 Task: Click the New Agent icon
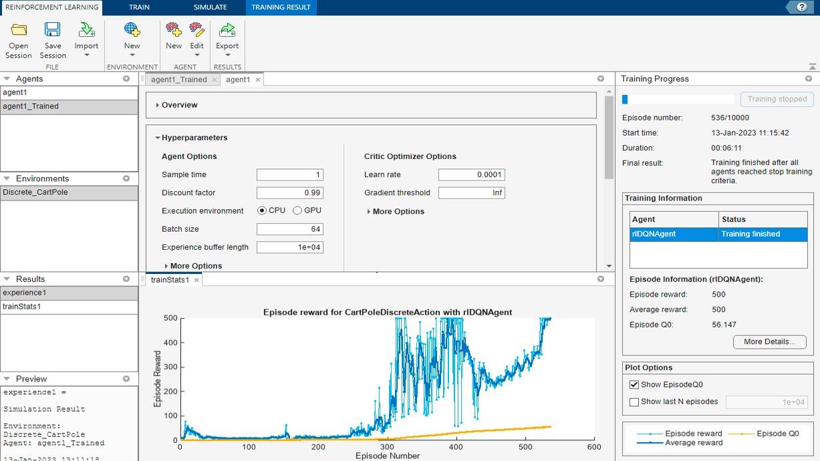click(x=174, y=30)
